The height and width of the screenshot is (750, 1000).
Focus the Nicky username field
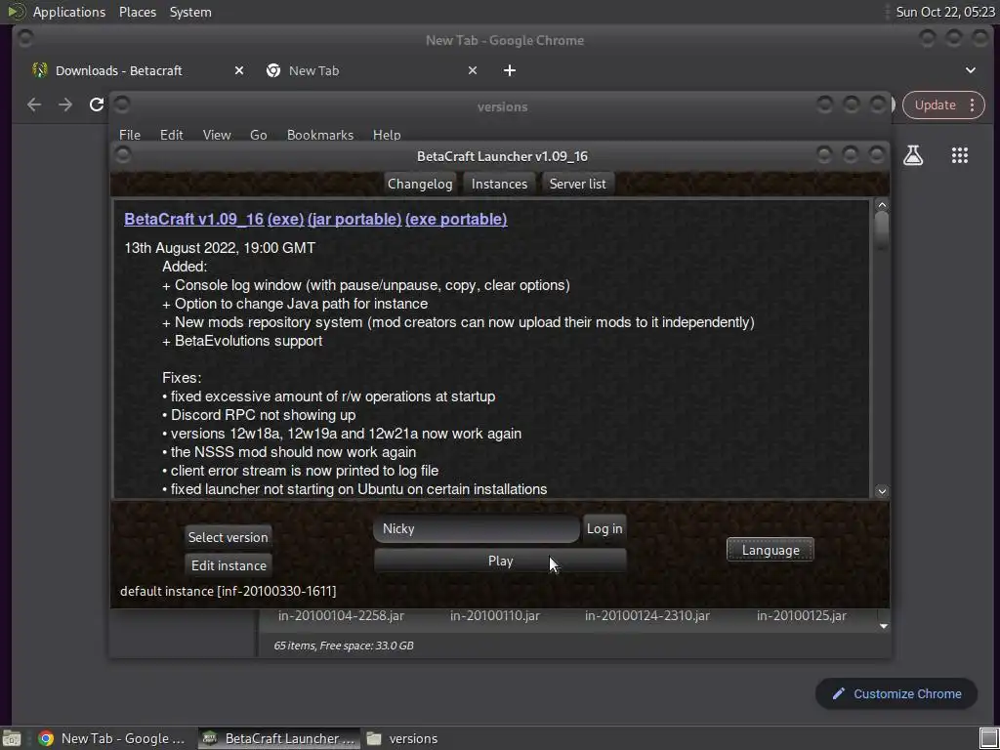click(477, 528)
